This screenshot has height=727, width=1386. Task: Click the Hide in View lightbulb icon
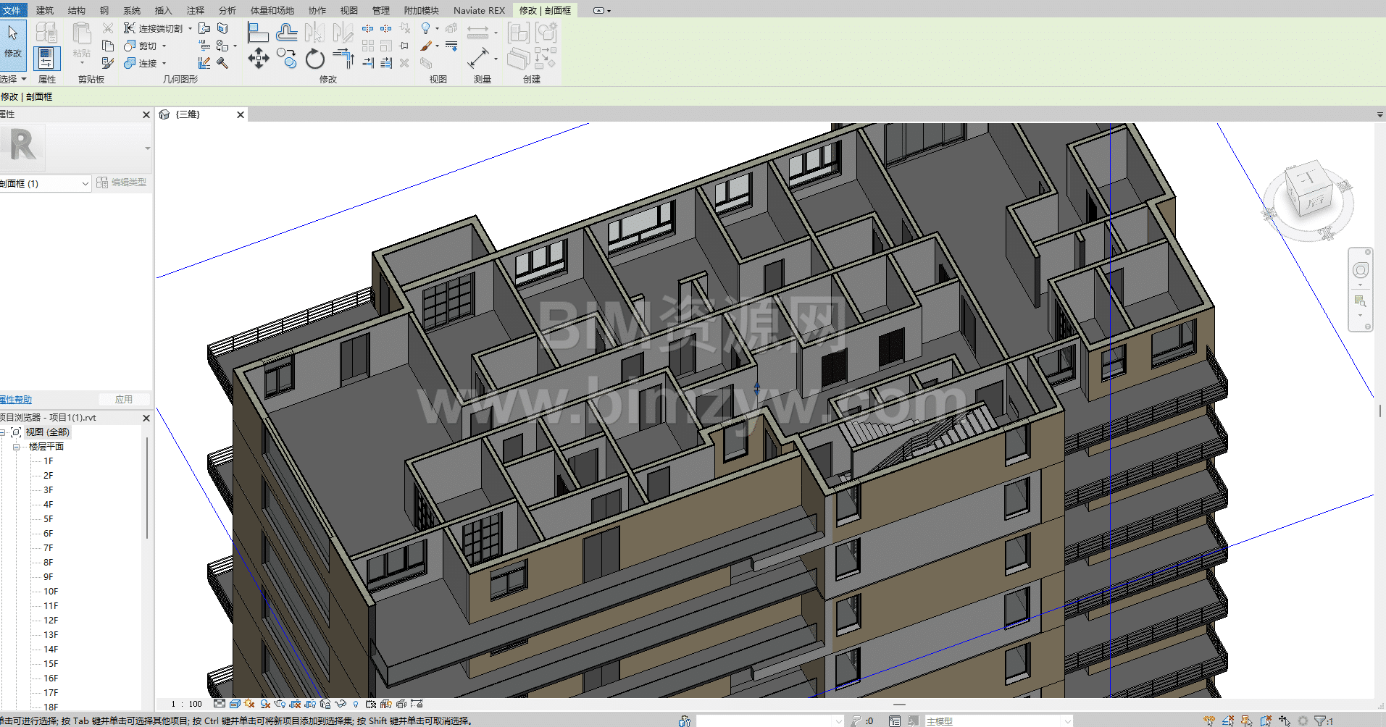426,28
